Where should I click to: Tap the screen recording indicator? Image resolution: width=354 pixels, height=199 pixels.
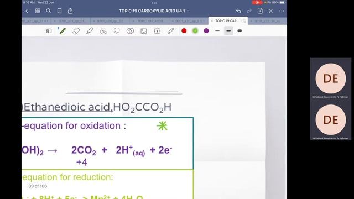tap(257, 2)
